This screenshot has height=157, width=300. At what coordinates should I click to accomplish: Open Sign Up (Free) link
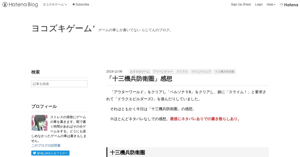pyautogui.click(x=241, y=4)
